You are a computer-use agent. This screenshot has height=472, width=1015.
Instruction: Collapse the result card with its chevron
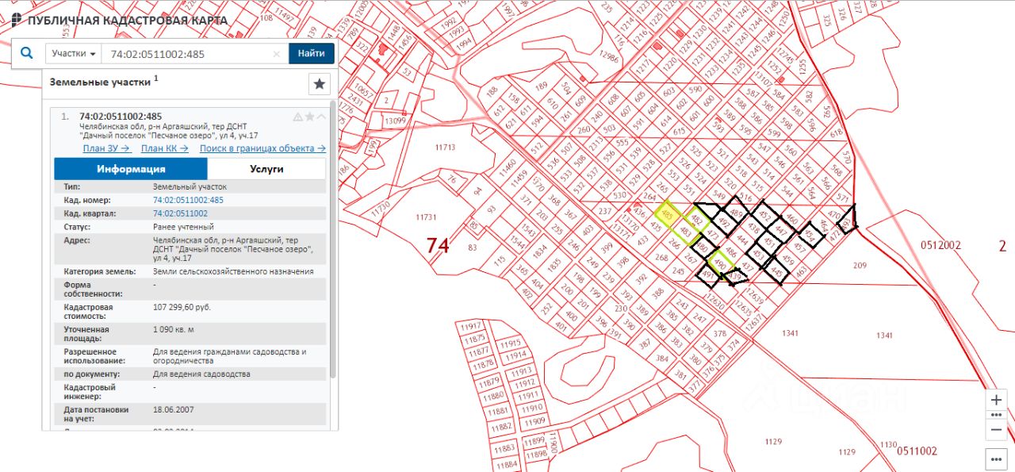tap(321, 117)
